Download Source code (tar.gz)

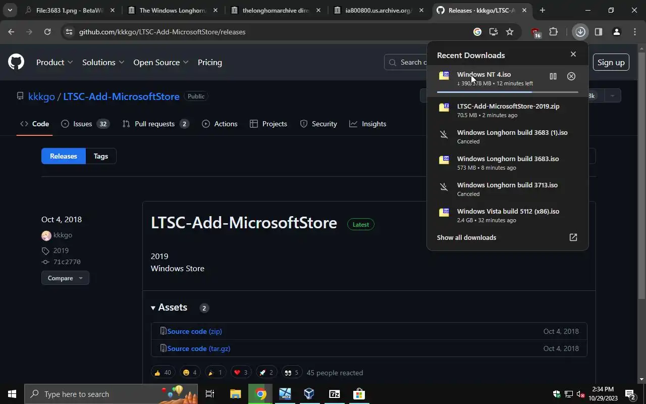[x=199, y=348]
